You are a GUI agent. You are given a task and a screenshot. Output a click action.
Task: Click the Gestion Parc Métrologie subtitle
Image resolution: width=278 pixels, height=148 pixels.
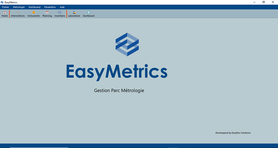click(119, 90)
